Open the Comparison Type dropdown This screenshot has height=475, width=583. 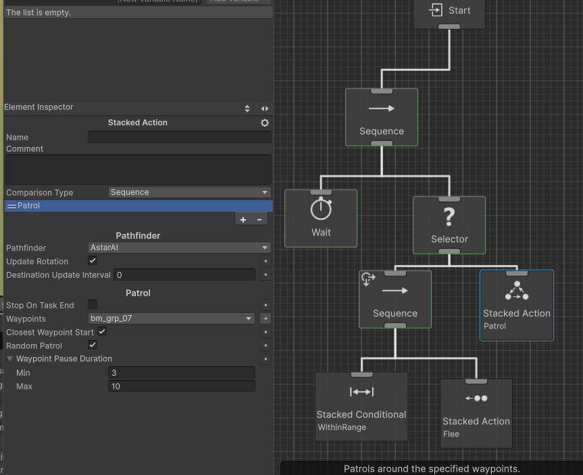[189, 192]
